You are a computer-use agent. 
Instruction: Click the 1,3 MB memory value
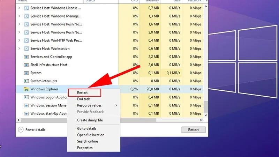(153, 16)
